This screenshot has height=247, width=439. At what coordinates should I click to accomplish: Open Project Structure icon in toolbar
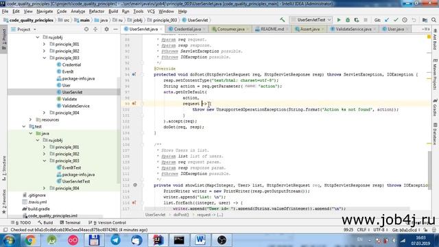[x=425, y=20]
